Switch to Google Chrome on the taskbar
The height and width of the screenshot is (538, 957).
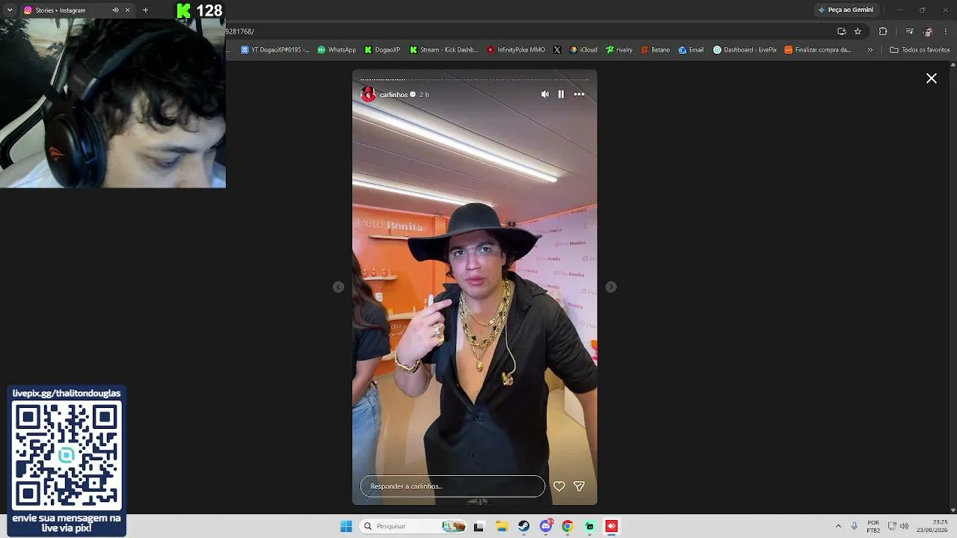(x=567, y=526)
